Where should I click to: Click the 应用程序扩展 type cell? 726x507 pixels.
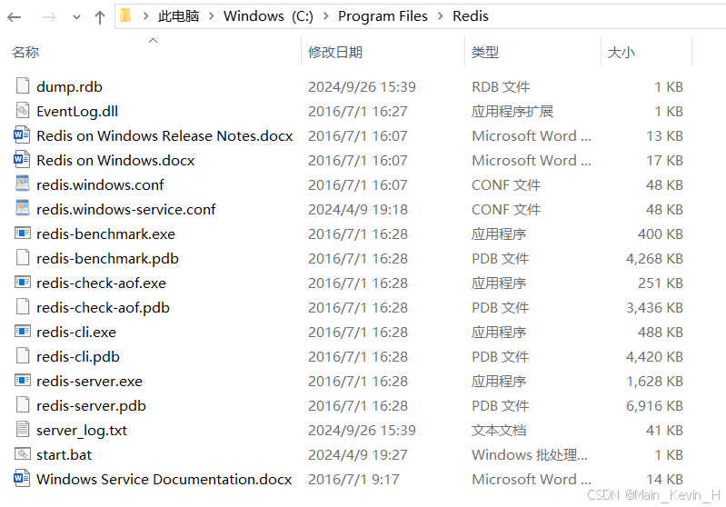point(512,112)
